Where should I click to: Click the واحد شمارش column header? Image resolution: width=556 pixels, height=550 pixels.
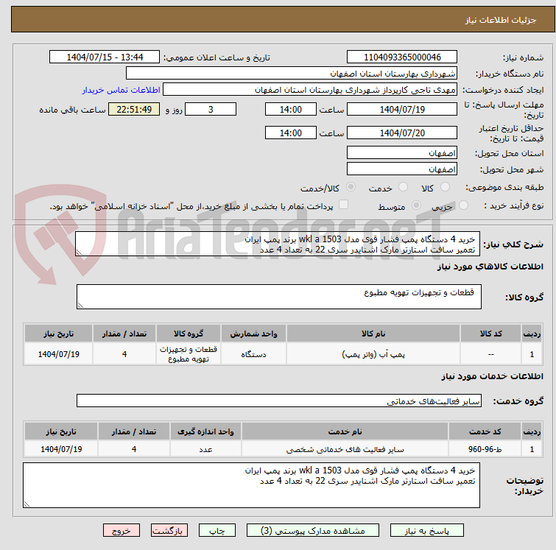(253, 334)
